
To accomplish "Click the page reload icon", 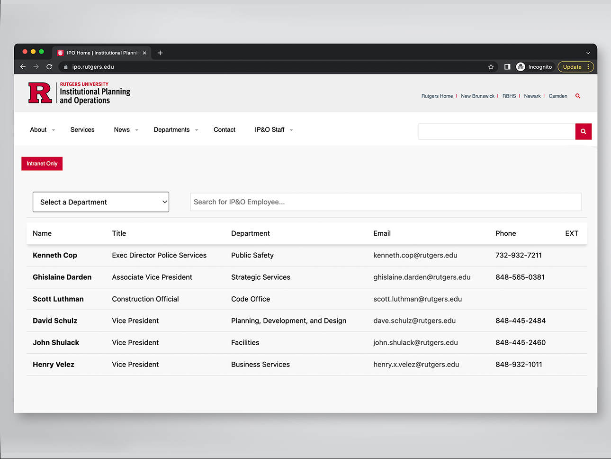I will (49, 67).
